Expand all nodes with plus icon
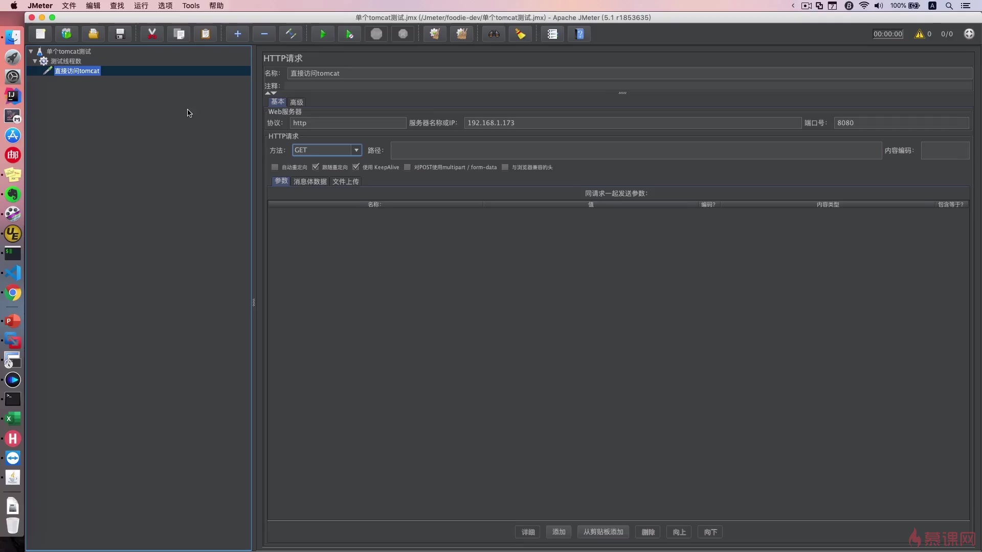 tap(237, 34)
